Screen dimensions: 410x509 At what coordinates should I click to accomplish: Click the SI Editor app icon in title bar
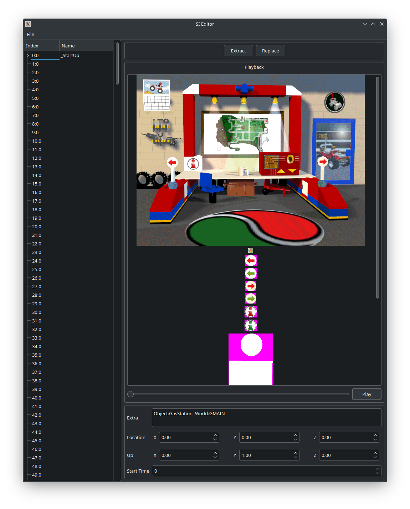click(28, 24)
